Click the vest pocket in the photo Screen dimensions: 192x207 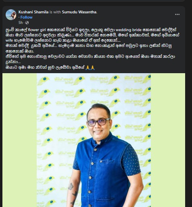(106, 165)
